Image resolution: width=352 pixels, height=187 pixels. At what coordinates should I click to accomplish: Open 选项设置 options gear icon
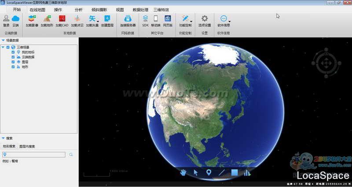click(204, 18)
